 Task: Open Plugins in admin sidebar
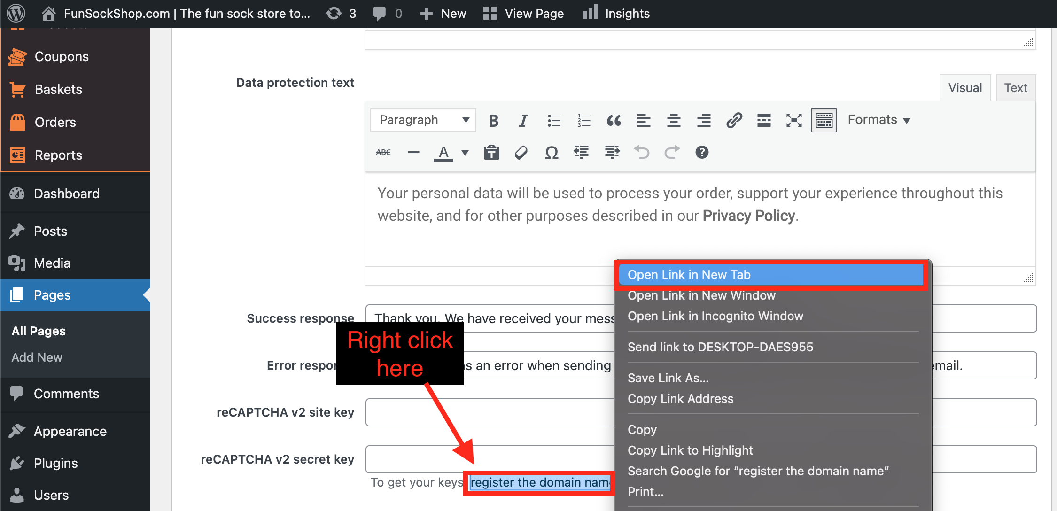click(55, 463)
